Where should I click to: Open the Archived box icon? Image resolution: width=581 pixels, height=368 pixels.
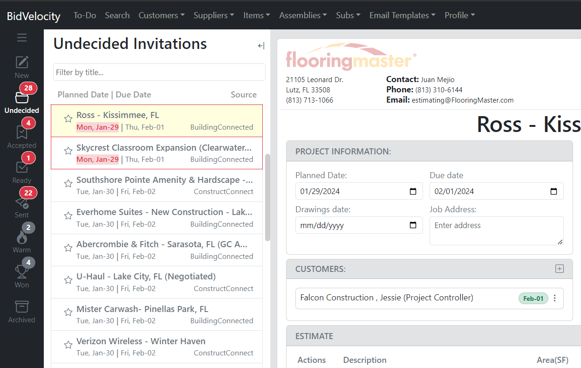(x=22, y=307)
